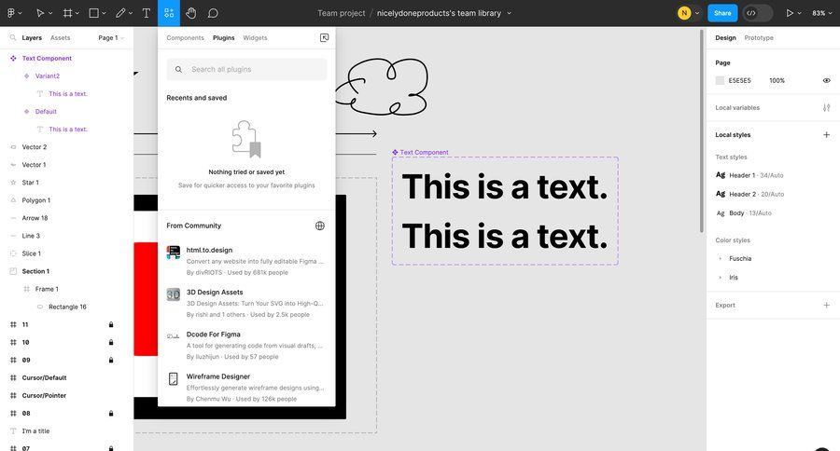Image resolution: width=840 pixels, height=451 pixels.
Task: Open the Page 1 dropdown
Action: [111, 37]
